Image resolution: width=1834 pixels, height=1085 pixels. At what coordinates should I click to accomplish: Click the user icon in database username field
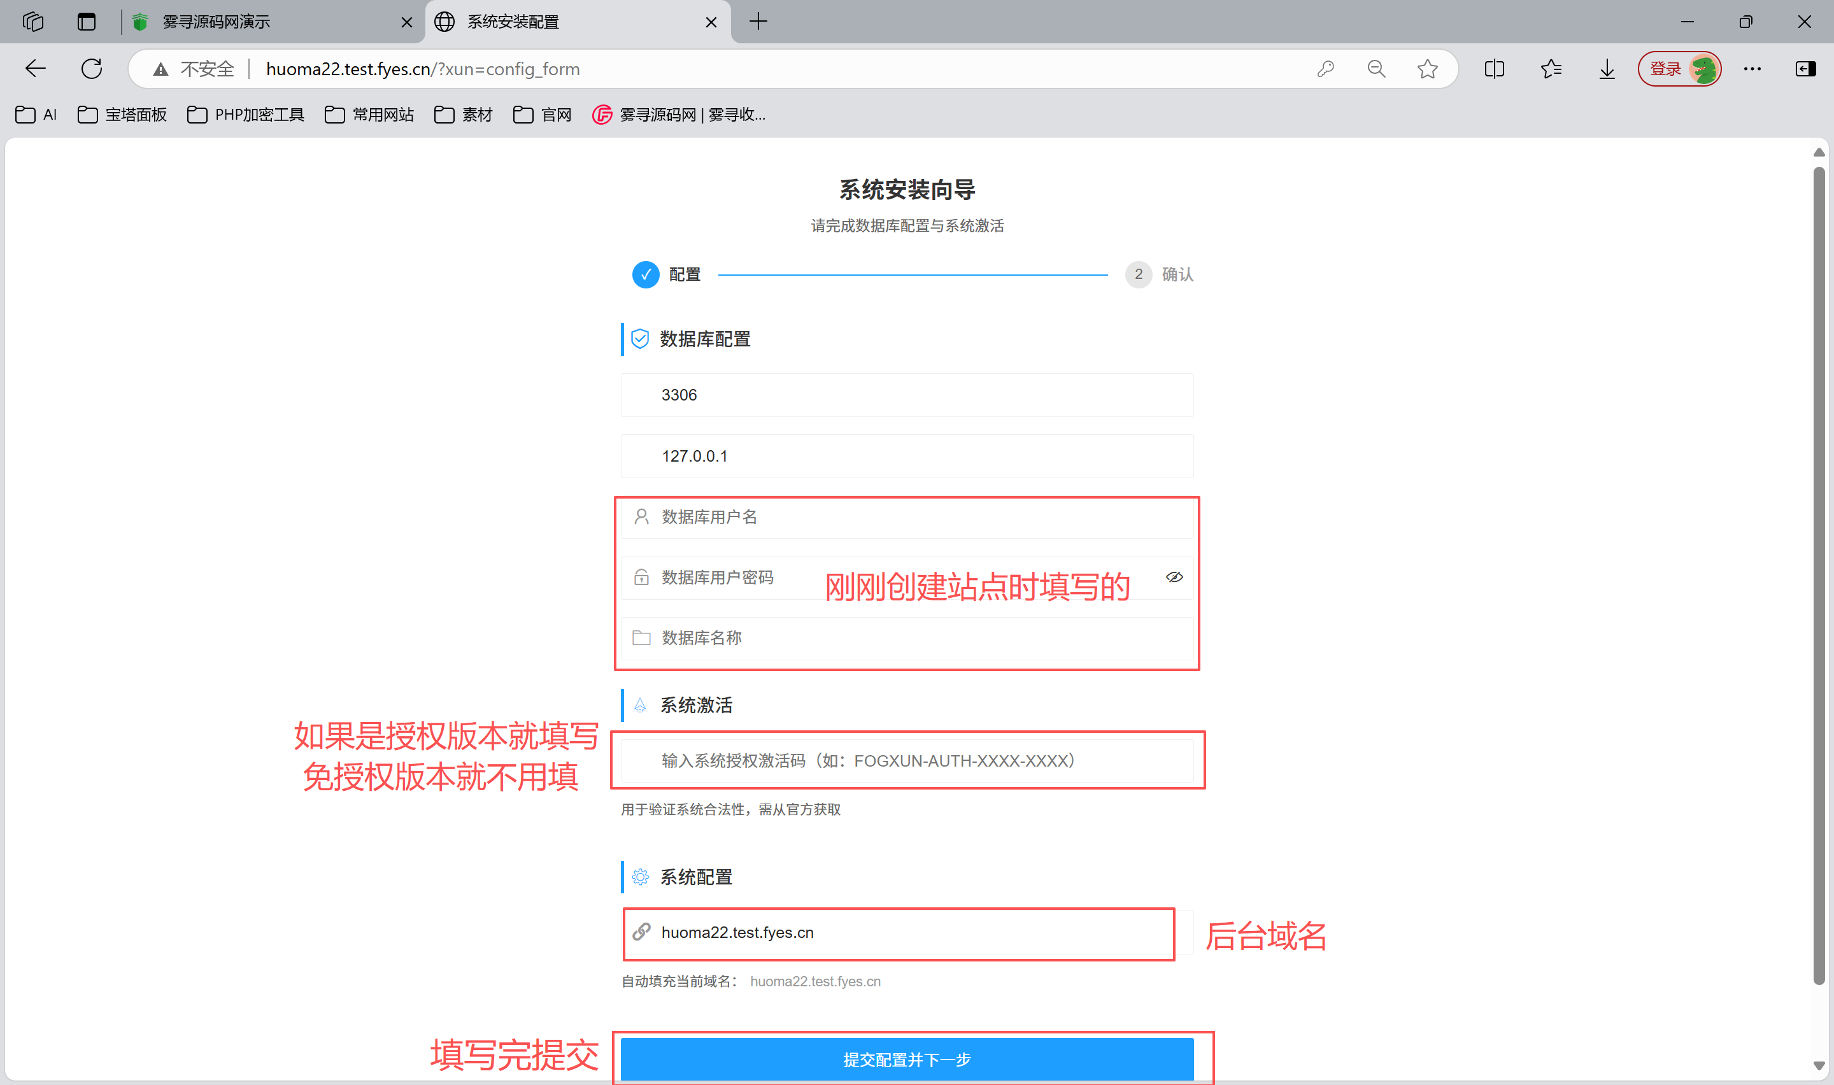641,517
